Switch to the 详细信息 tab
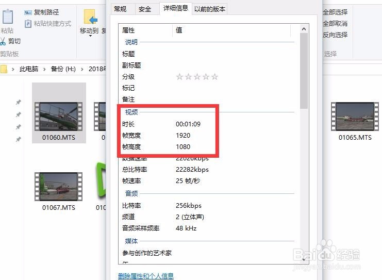 (176, 8)
